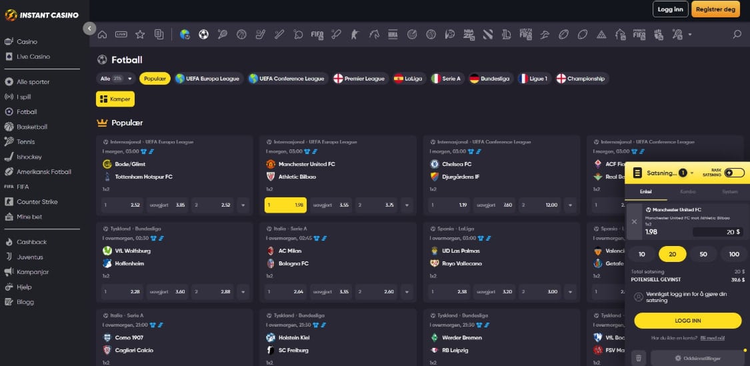The height and width of the screenshot is (366, 750).
Task: Click the Kamper view button
Action: [115, 99]
